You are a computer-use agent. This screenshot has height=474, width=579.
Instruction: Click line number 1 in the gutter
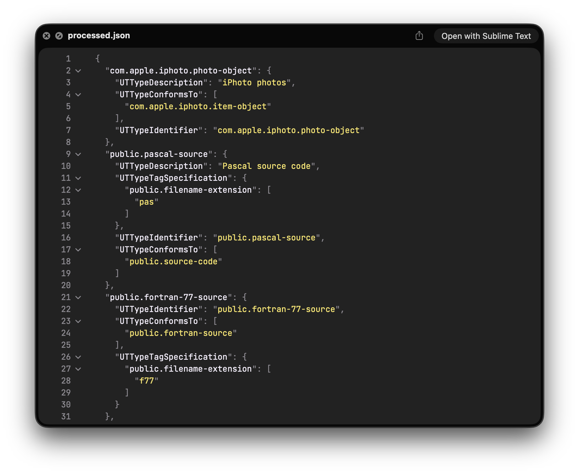(68, 59)
